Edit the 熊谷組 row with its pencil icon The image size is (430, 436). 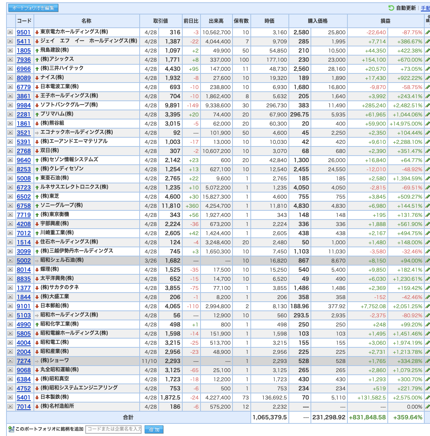(427, 124)
